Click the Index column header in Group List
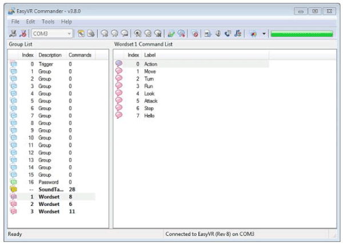 (x=27, y=55)
